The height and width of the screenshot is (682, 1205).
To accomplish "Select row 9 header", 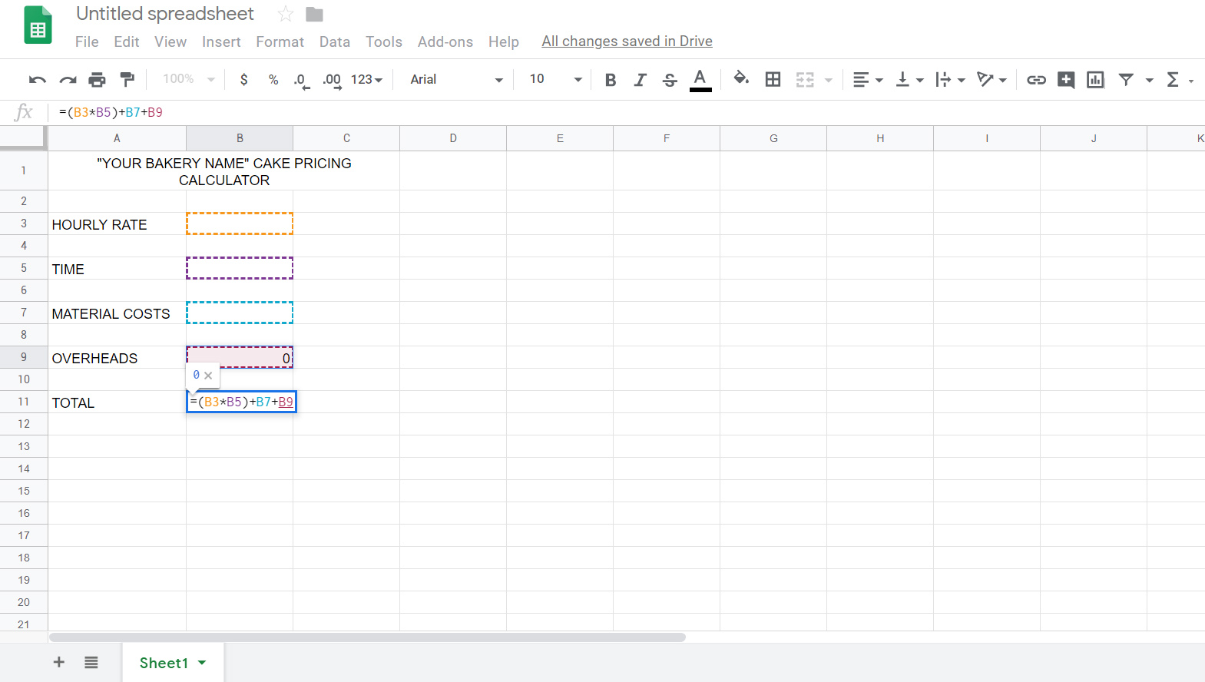I will 24,357.
